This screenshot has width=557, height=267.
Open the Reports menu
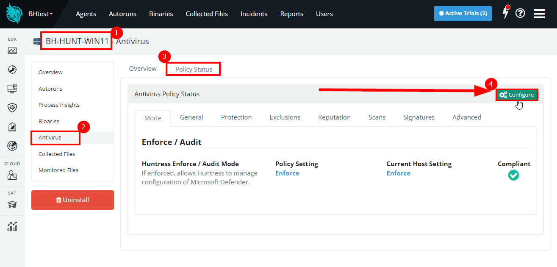(292, 14)
